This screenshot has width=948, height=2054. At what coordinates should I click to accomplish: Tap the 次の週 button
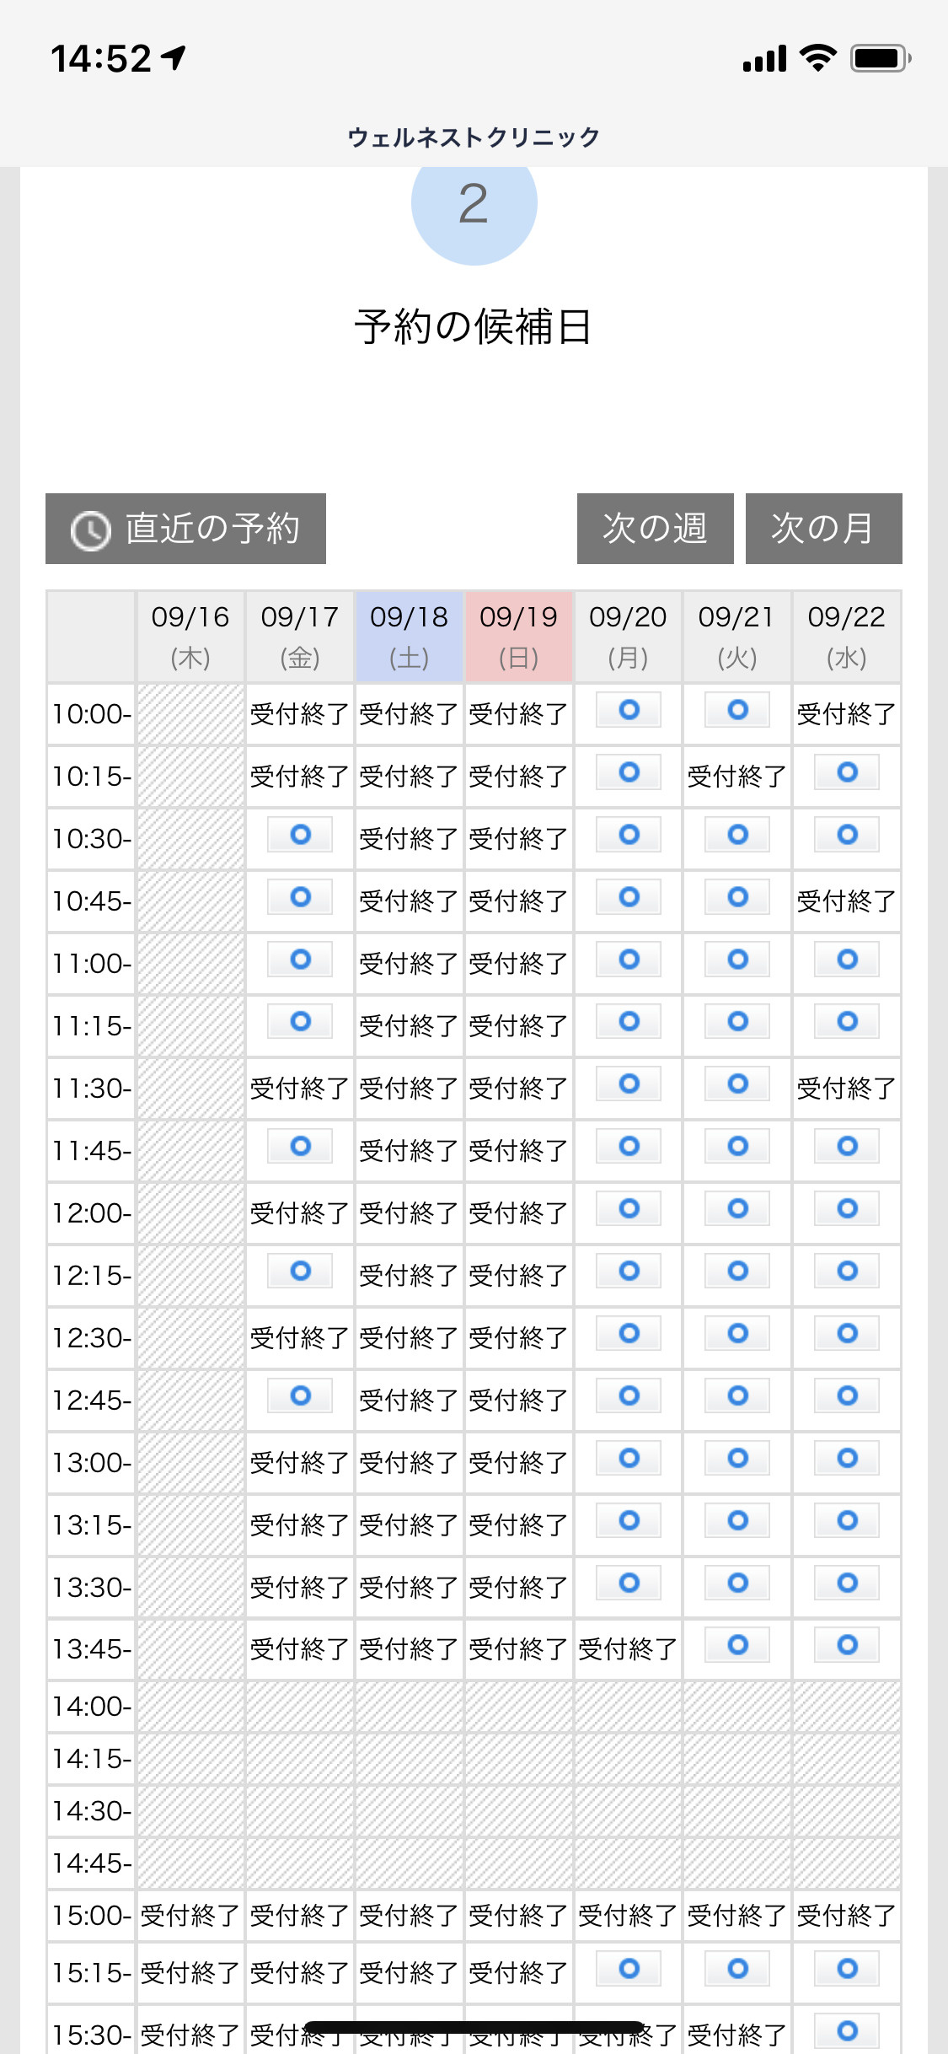pos(655,529)
